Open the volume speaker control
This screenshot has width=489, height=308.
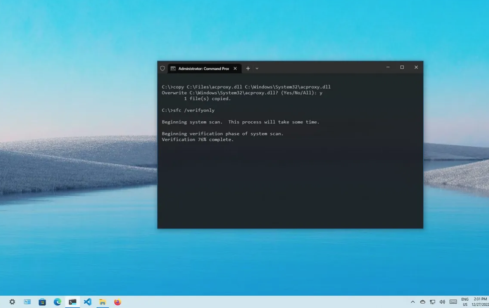tap(442, 302)
